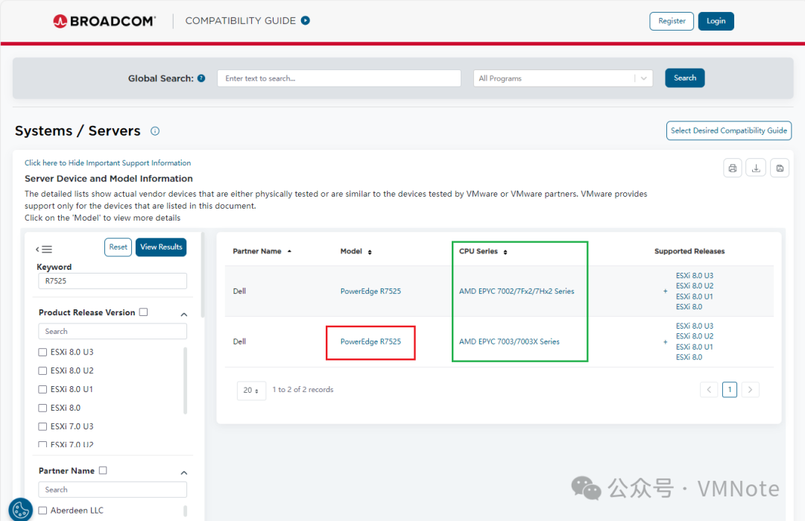Click help icon beside Global Search
805x521 pixels.
pos(201,78)
